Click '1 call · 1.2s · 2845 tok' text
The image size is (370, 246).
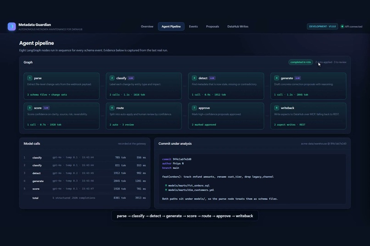[x=291, y=95]
